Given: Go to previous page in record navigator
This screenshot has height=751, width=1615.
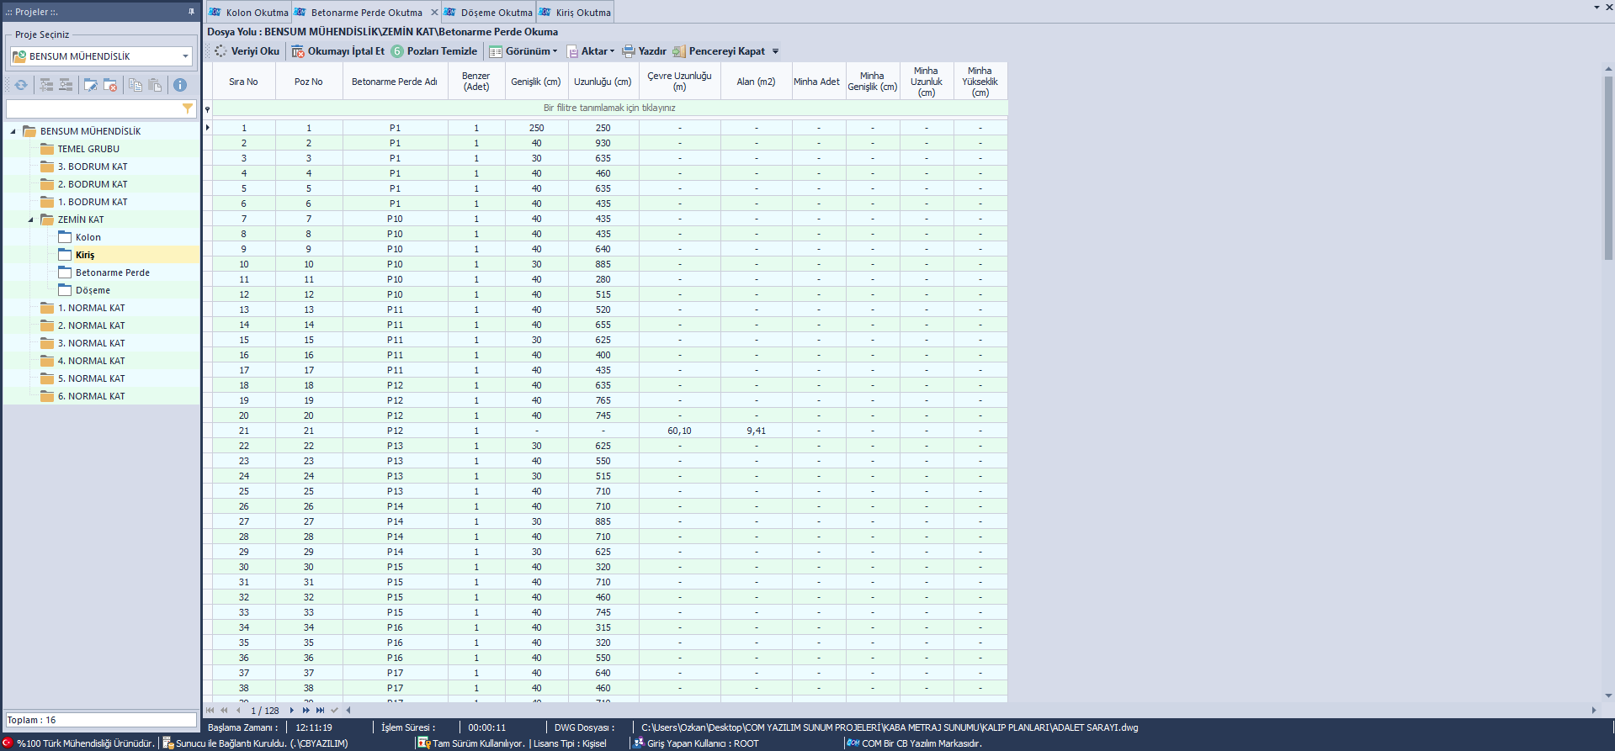Looking at the screenshot, I should [225, 711].
